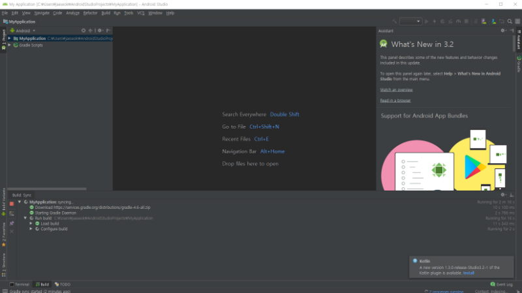
Task: Click Install link in Kotlin notification
Action: tap(468, 273)
